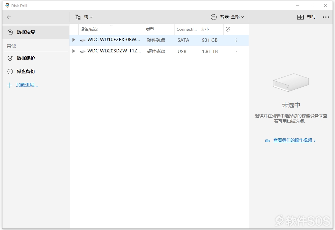335x230 pixels.
Task: Click the Disk Drill app icon in title bar
Action: 7,5
